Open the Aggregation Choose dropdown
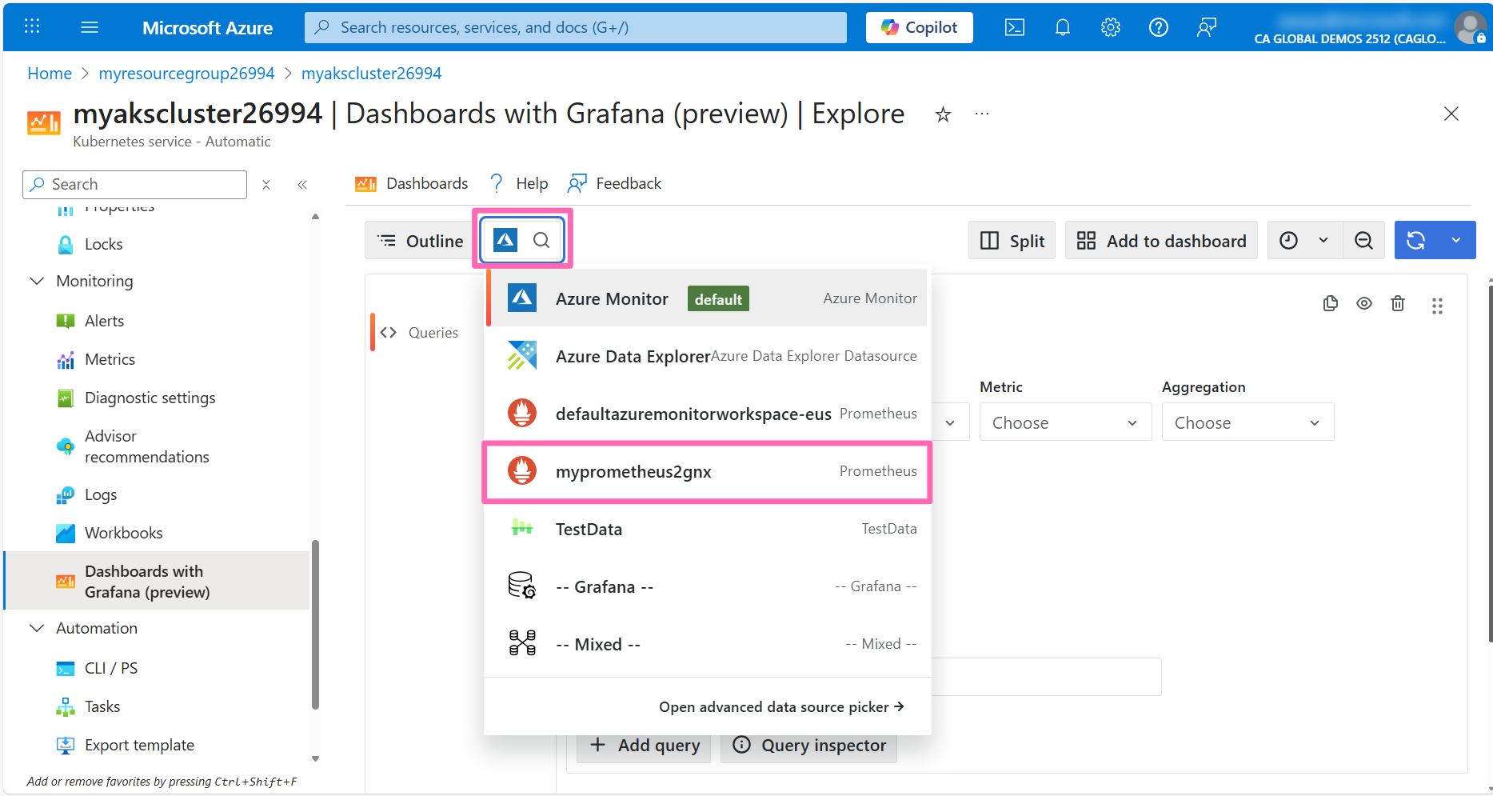The width and height of the screenshot is (1493, 796). pyautogui.click(x=1247, y=422)
